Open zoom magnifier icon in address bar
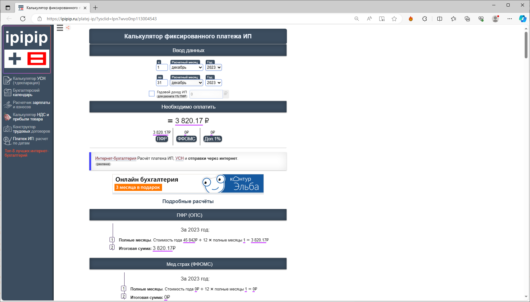Screen dimensions: 530x302 coord(357,19)
